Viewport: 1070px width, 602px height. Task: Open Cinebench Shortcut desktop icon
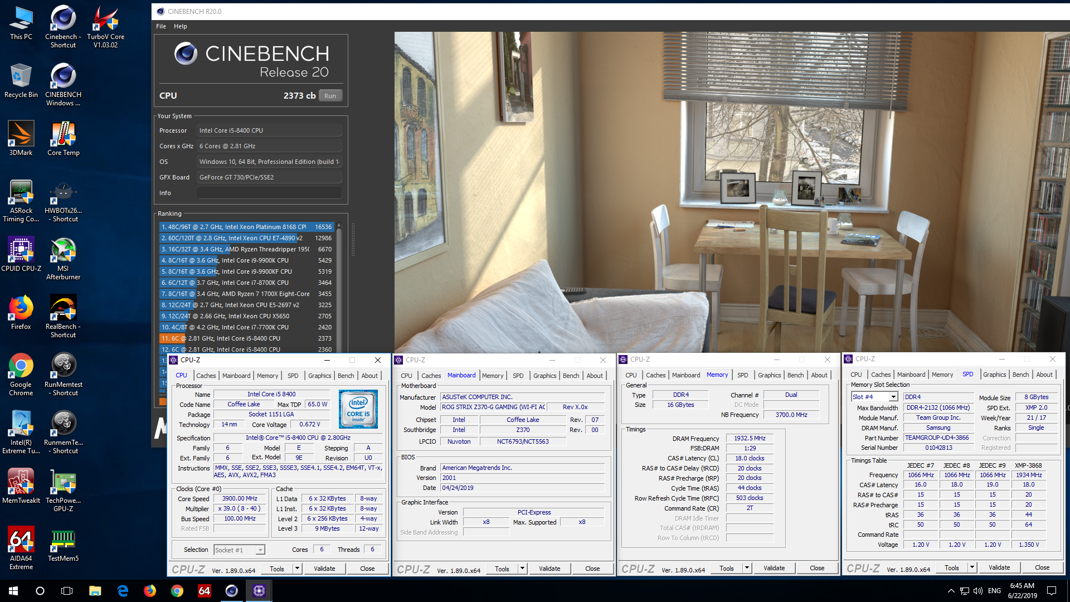tap(63, 26)
